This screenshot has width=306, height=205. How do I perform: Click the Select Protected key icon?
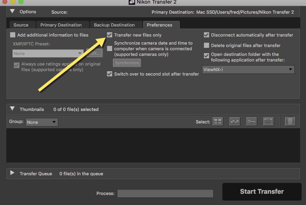click(251, 122)
